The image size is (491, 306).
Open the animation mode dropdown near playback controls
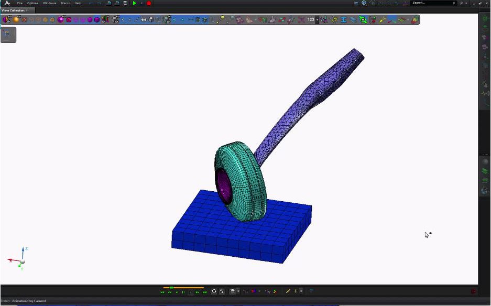point(238,292)
